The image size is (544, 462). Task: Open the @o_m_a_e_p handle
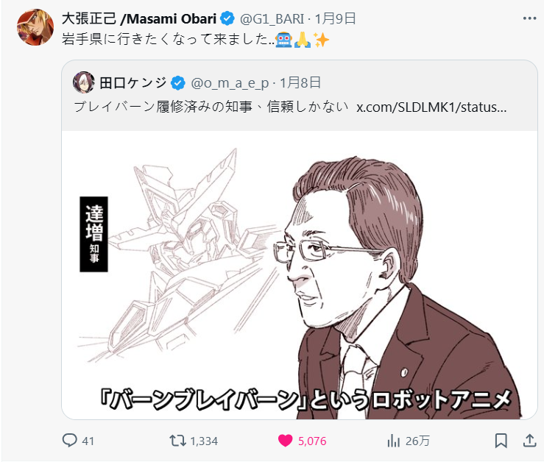tap(230, 83)
